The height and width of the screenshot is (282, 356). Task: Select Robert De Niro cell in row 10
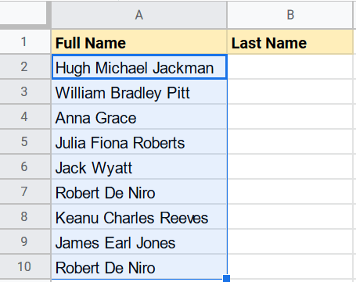(x=139, y=266)
